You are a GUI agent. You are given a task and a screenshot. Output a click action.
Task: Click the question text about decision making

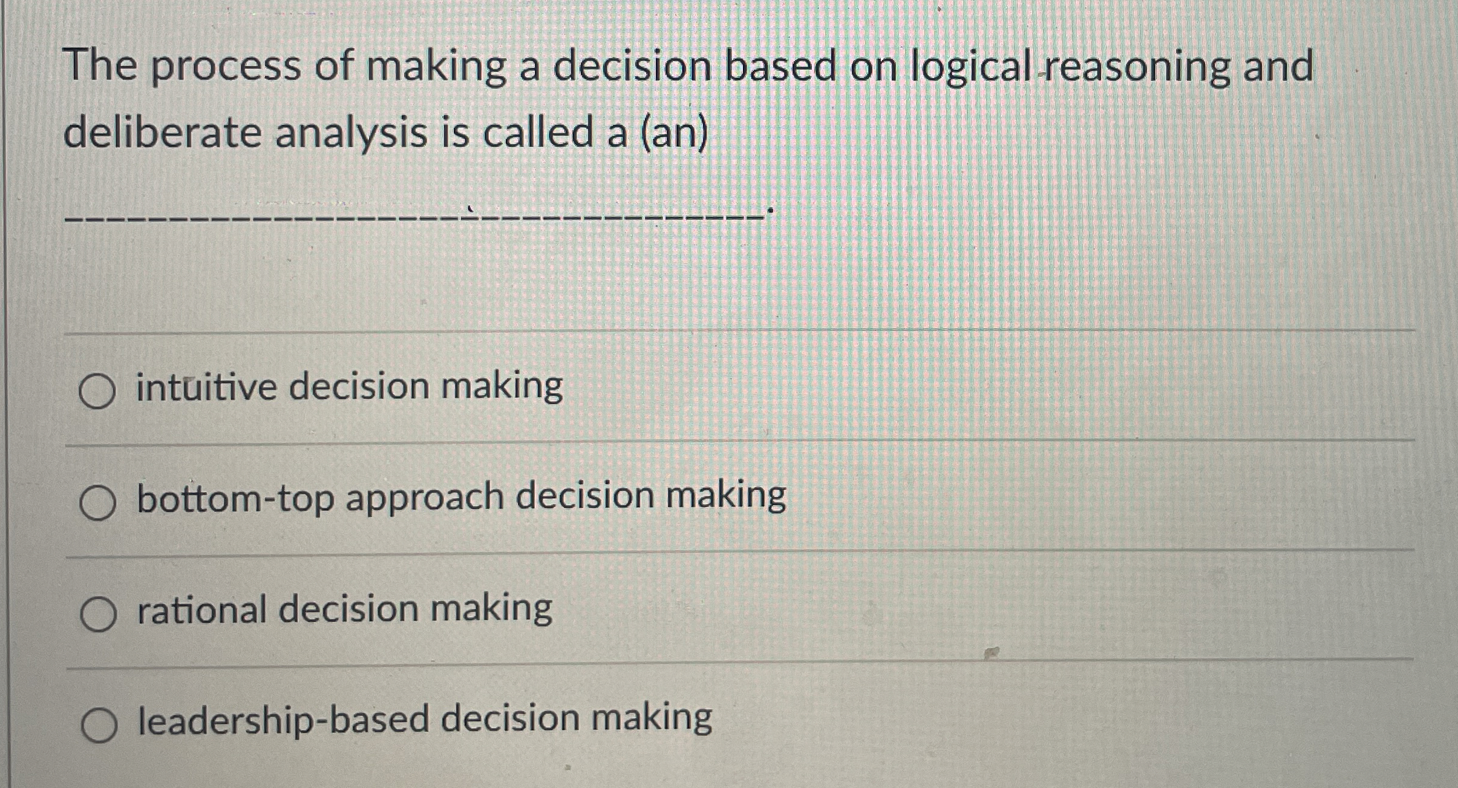pos(665,97)
